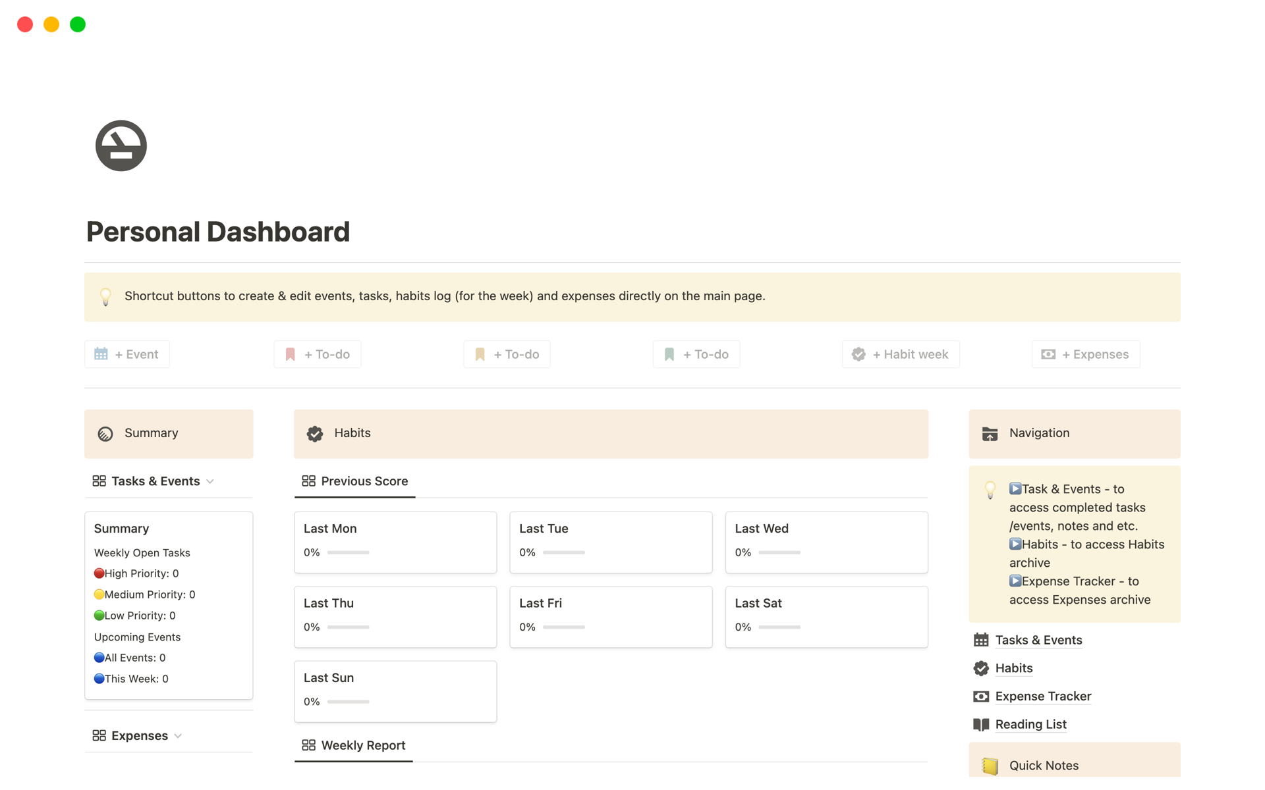Click the badge icon on + Habit week button

point(858,354)
